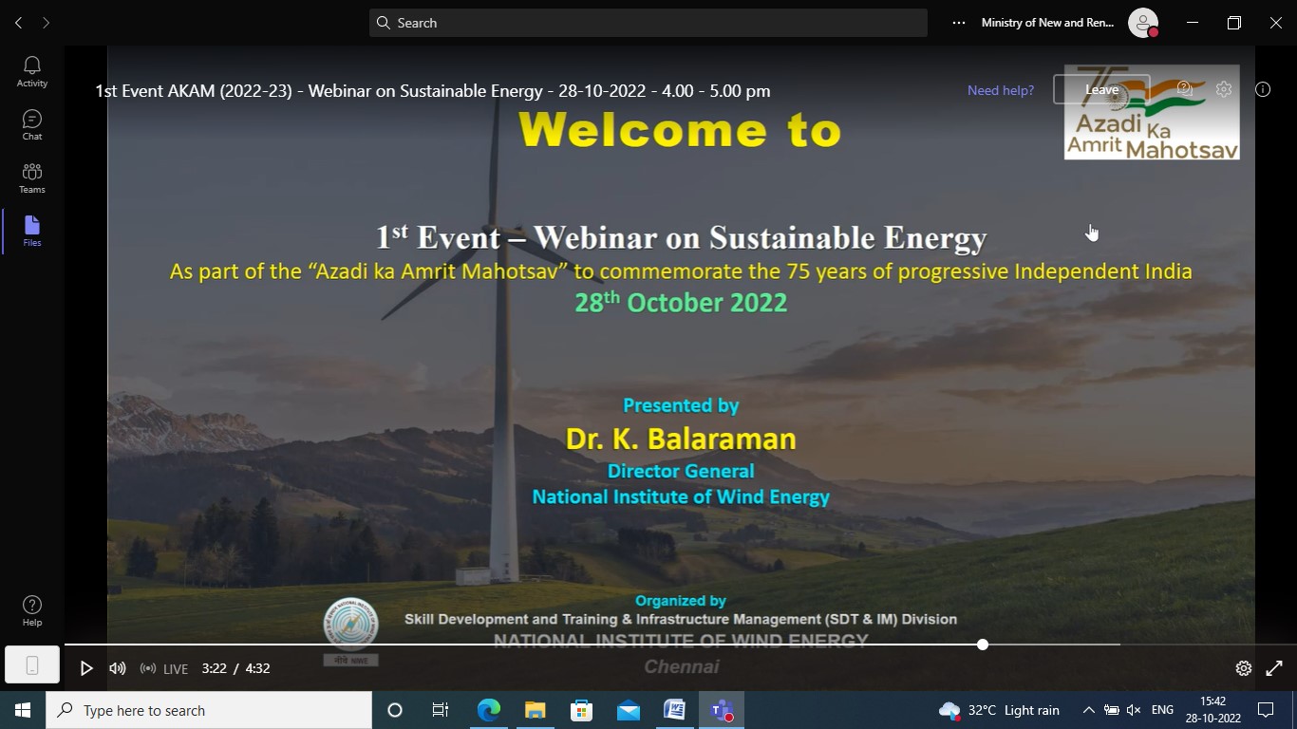Enter fullscreen mode for video
The image size is (1297, 729).
tap(1274, 668)
